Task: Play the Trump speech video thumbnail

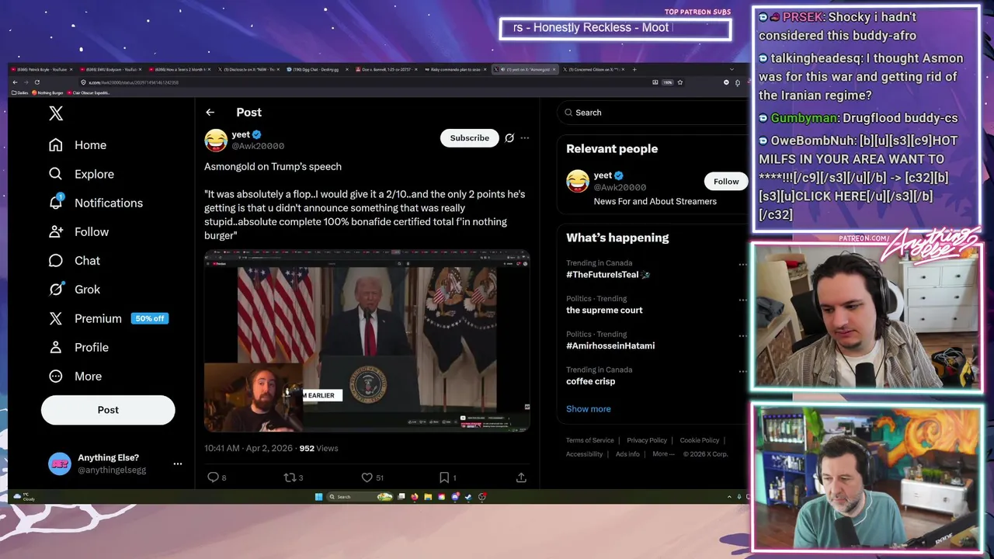Action: point(367,341)
